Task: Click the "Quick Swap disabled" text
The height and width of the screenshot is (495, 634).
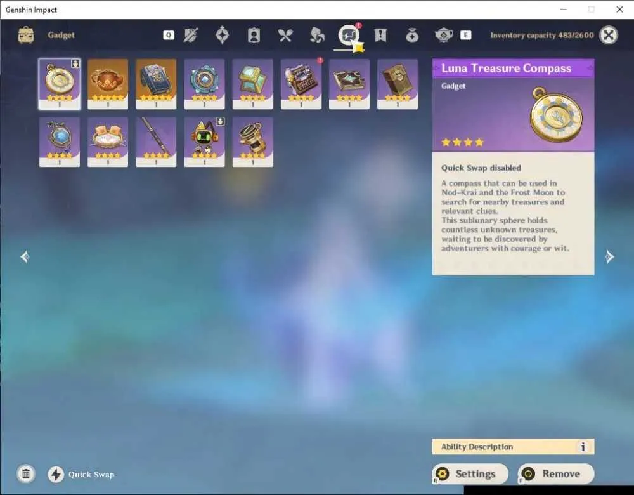Action: [481, 168]
